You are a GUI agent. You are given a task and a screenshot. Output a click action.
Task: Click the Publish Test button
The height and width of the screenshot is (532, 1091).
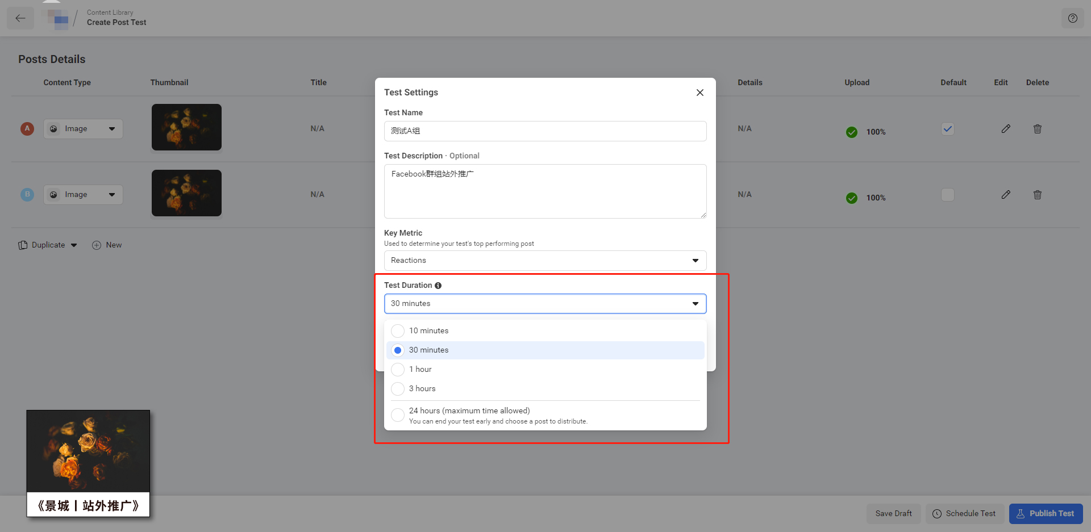pos(1046,513)
